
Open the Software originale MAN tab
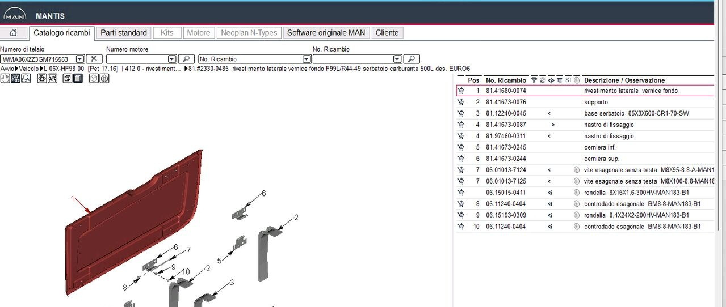coord(326,33)
